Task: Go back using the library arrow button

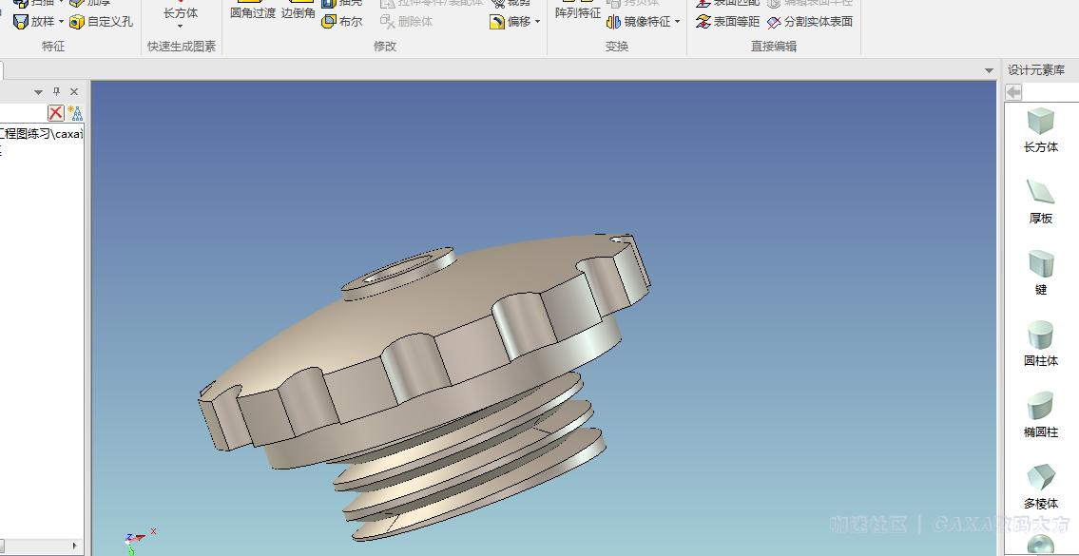Action: [x=1013, y=92]
